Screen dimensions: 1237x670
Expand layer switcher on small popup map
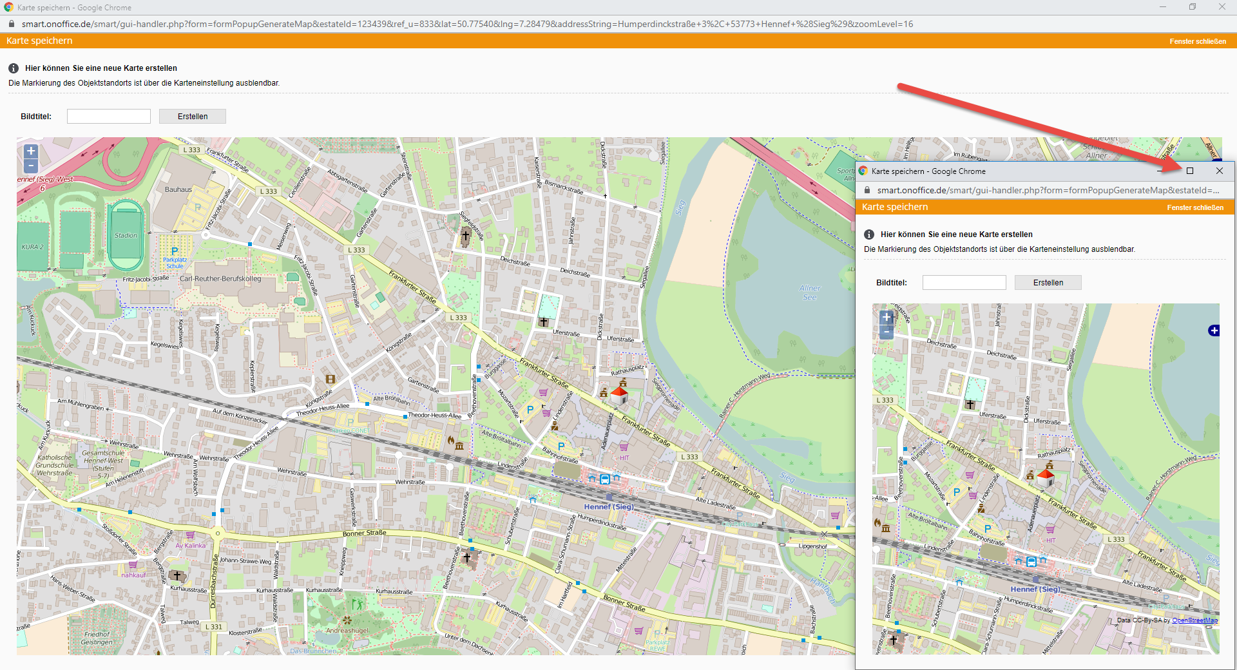pos(1214,330)
